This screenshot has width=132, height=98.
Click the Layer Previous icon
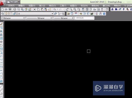pyautogui.click(x=59, y=14)
